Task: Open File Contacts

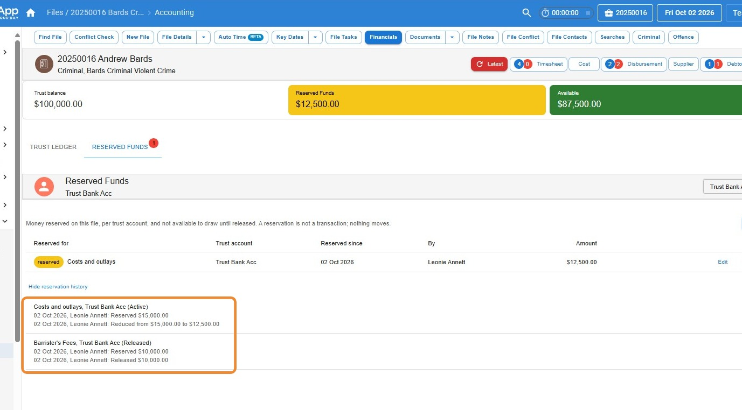Action: (570, 37)
